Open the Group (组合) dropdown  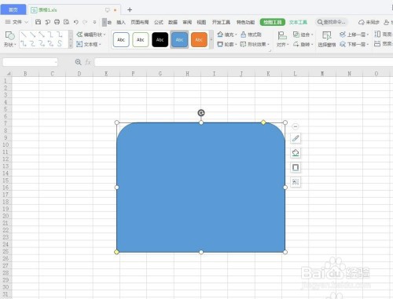click(303, 35)
